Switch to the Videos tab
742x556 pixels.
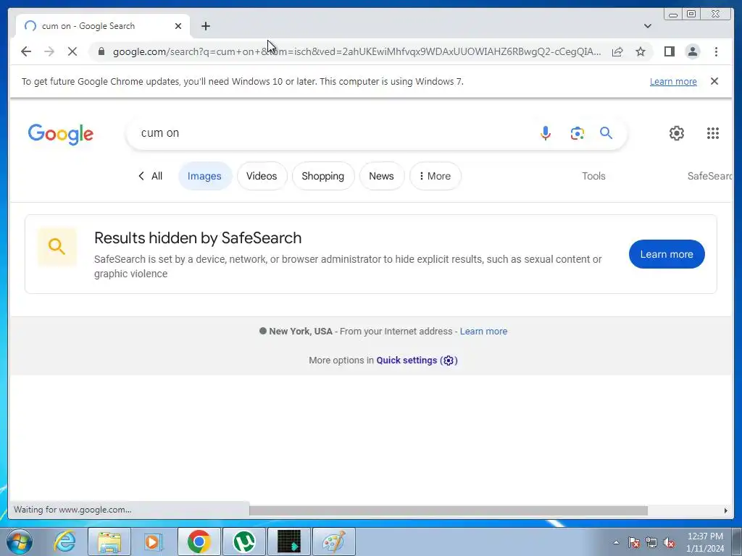tap(262, 176)
